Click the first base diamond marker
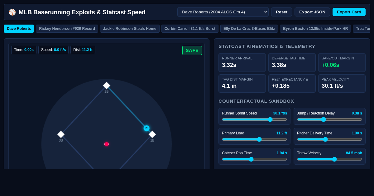This screenshot has height=196, width=374. click(152, 134)
